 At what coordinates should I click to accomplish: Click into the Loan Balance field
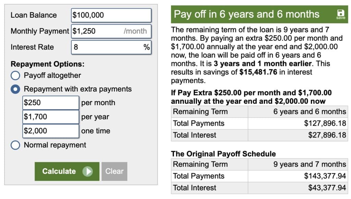point(111,15)
